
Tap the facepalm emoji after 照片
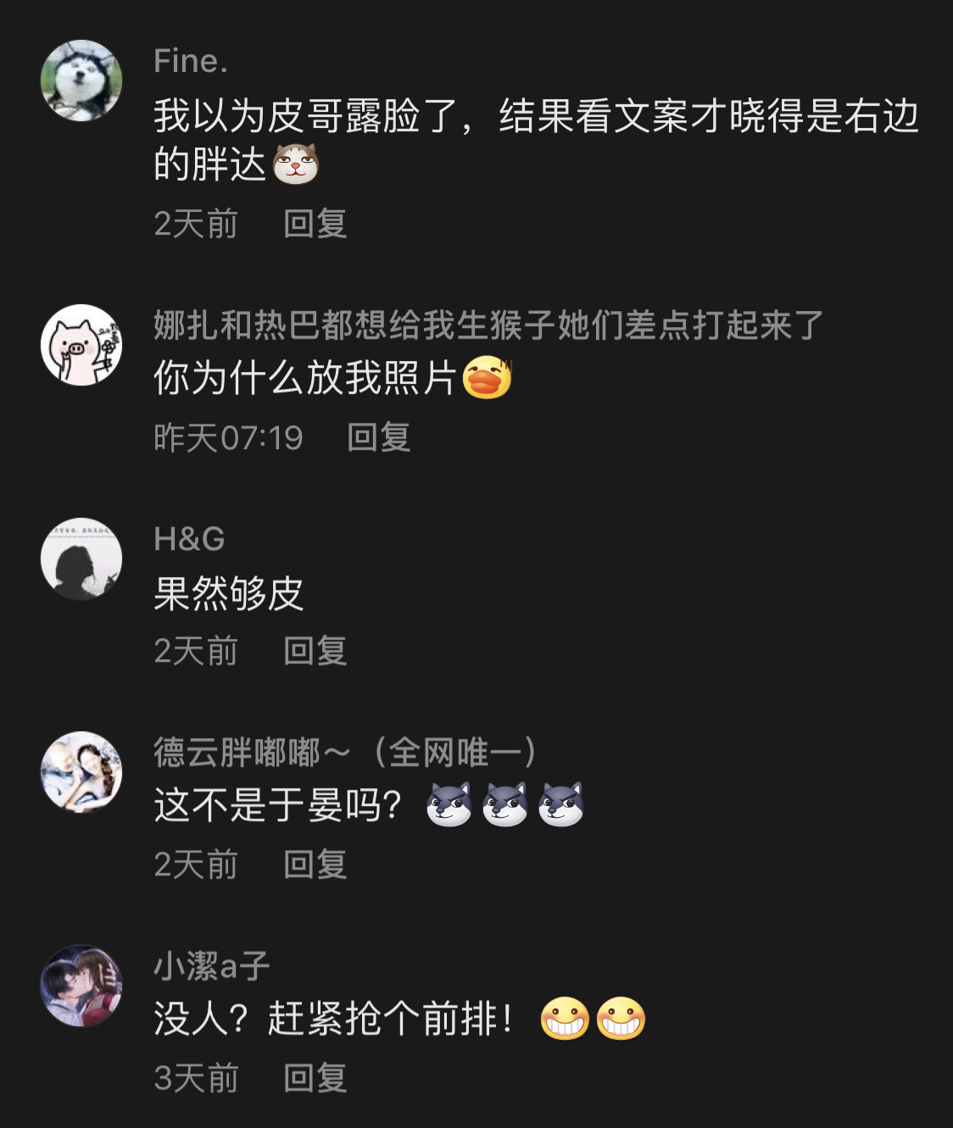click(488, 378)
